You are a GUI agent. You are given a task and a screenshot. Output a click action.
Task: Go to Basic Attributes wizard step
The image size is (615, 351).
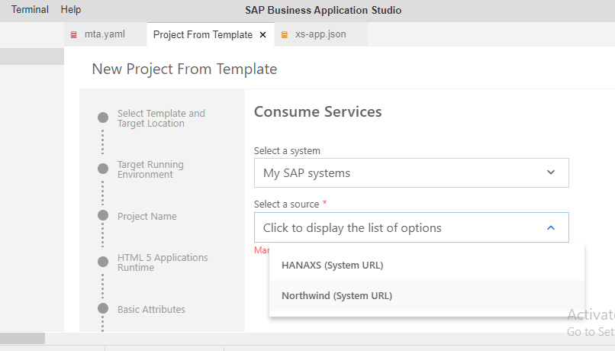151,309
